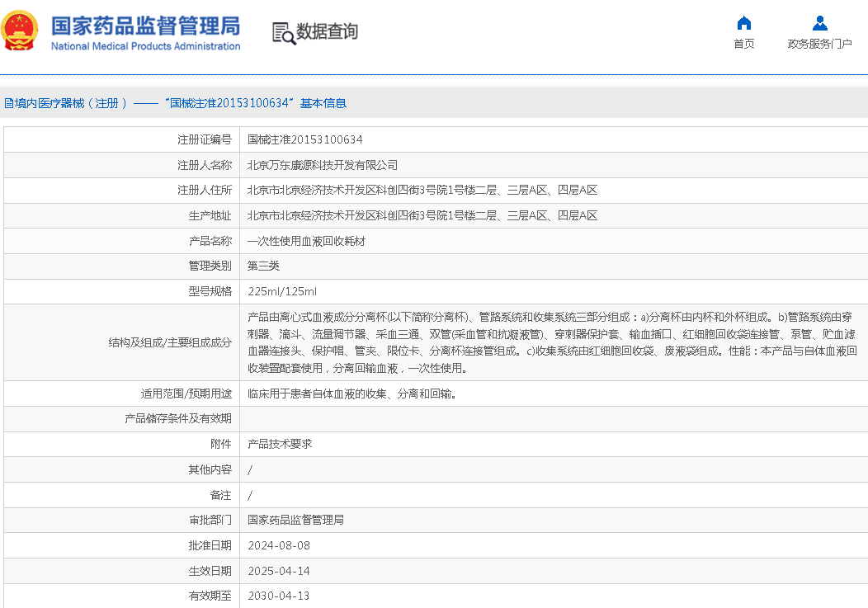Click the 批准日期 row label

tap(210, 545)
